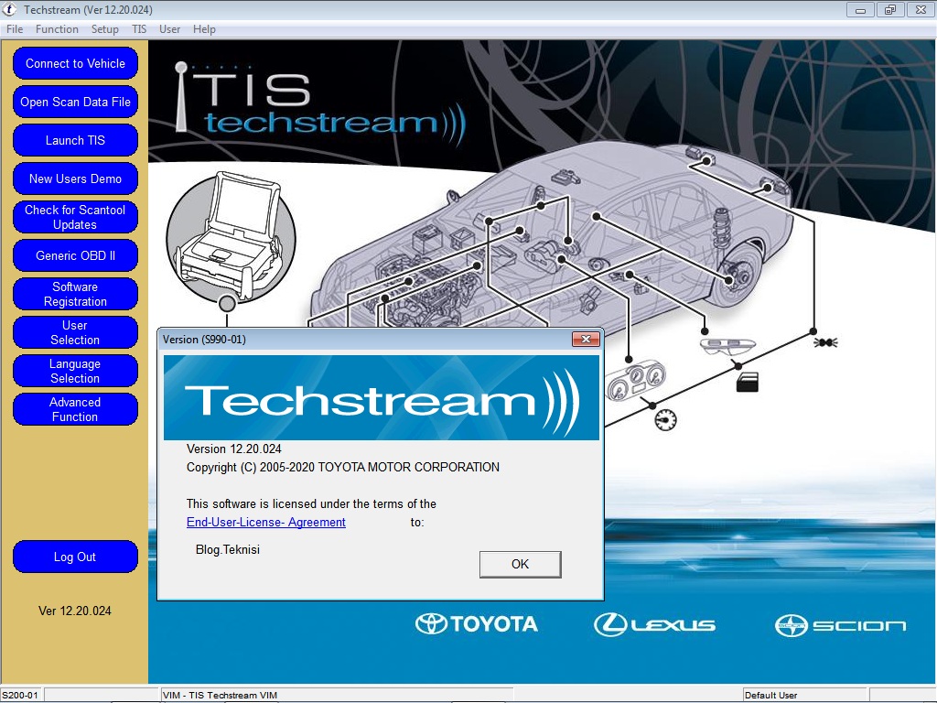Viewport: 937px width, 703px height.
Task: Click the Version 12.20.024 dialog text
Action: pos(233,449)
